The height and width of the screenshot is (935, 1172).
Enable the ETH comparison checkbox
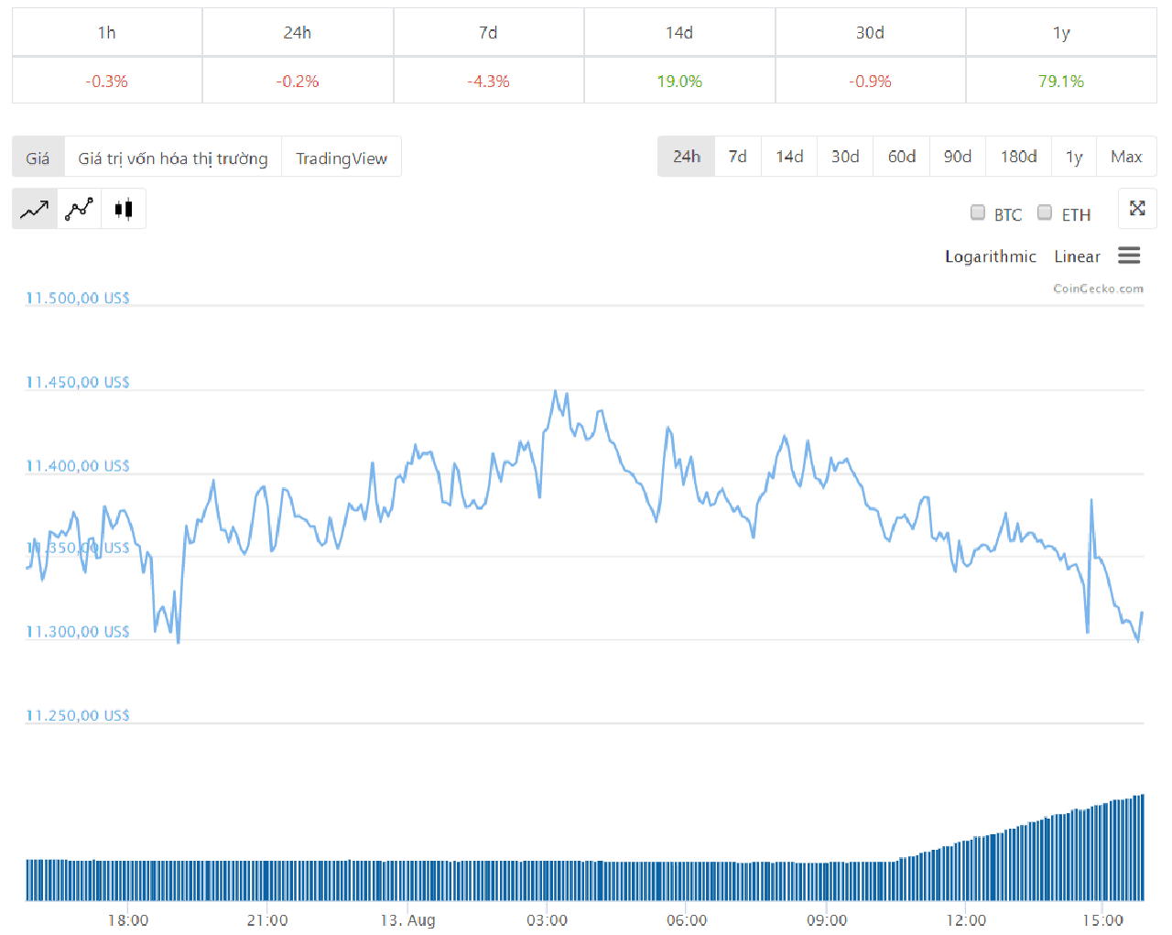tap(1045, 212)
